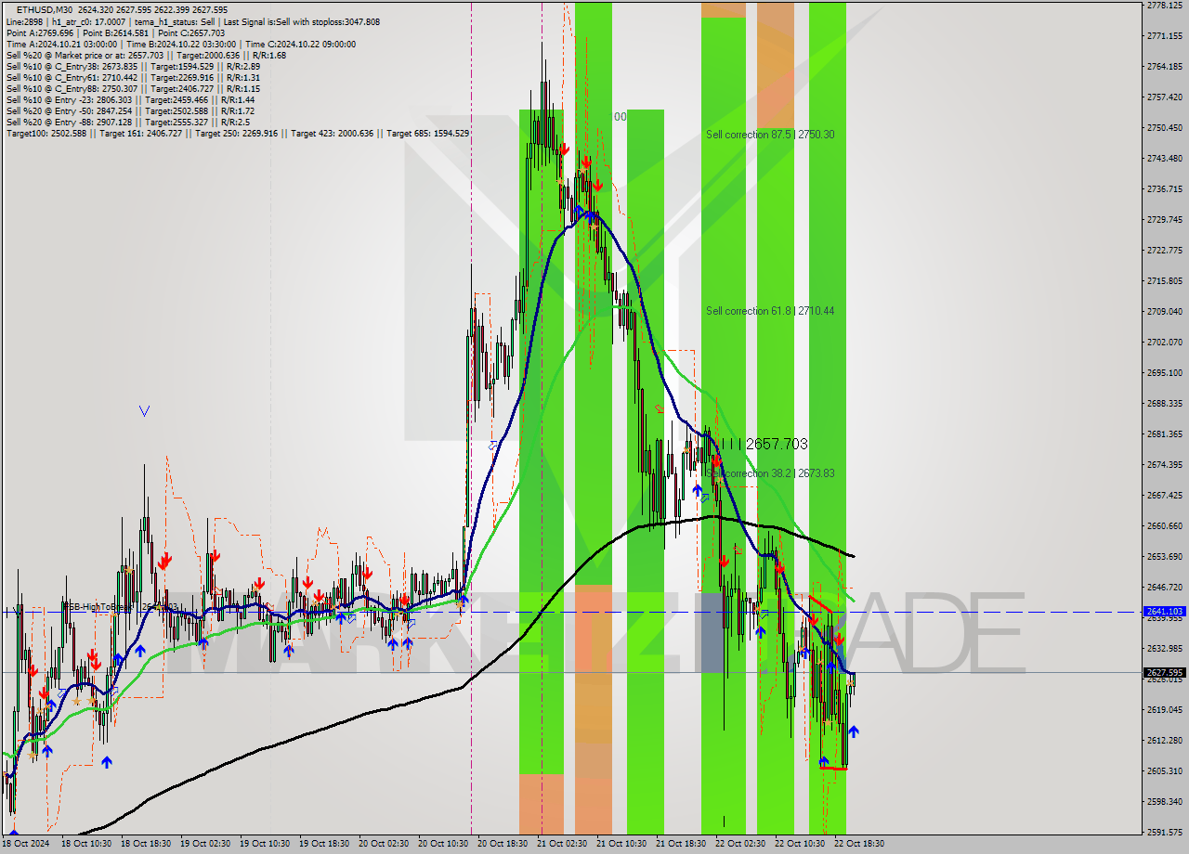Click price axis value 2605.310
1189x854 pixels.
tap(1164, 770)
